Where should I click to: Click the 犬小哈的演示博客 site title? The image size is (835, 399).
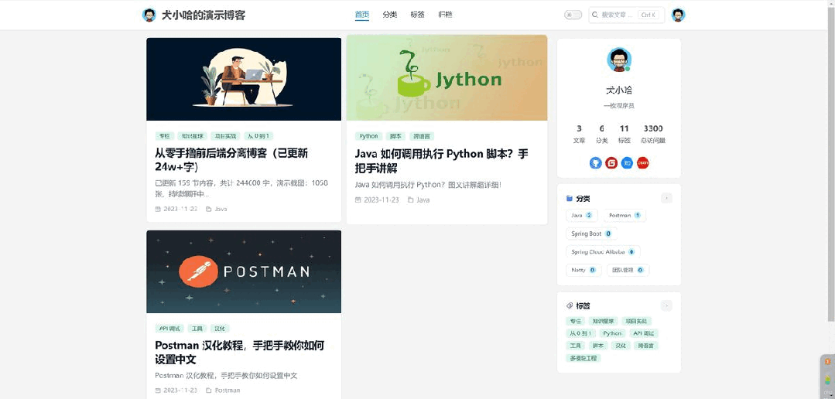click(204, 15)
